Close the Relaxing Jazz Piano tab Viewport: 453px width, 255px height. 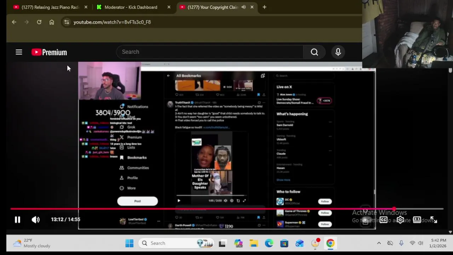pyautogui.click(x=86, y=7)
